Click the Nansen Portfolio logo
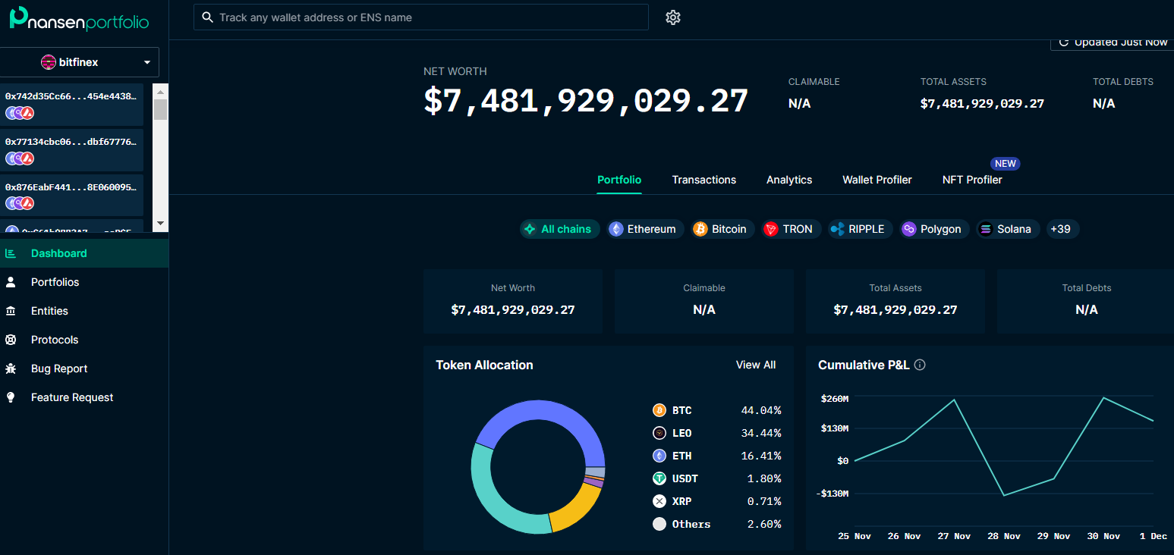This screenshot has width=1174, height=555. pos(79,19)
